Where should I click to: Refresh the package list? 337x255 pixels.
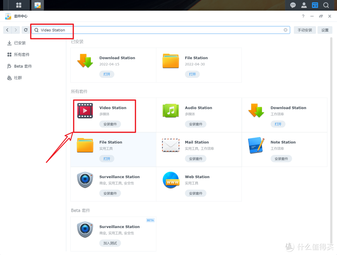click(26, 30)
